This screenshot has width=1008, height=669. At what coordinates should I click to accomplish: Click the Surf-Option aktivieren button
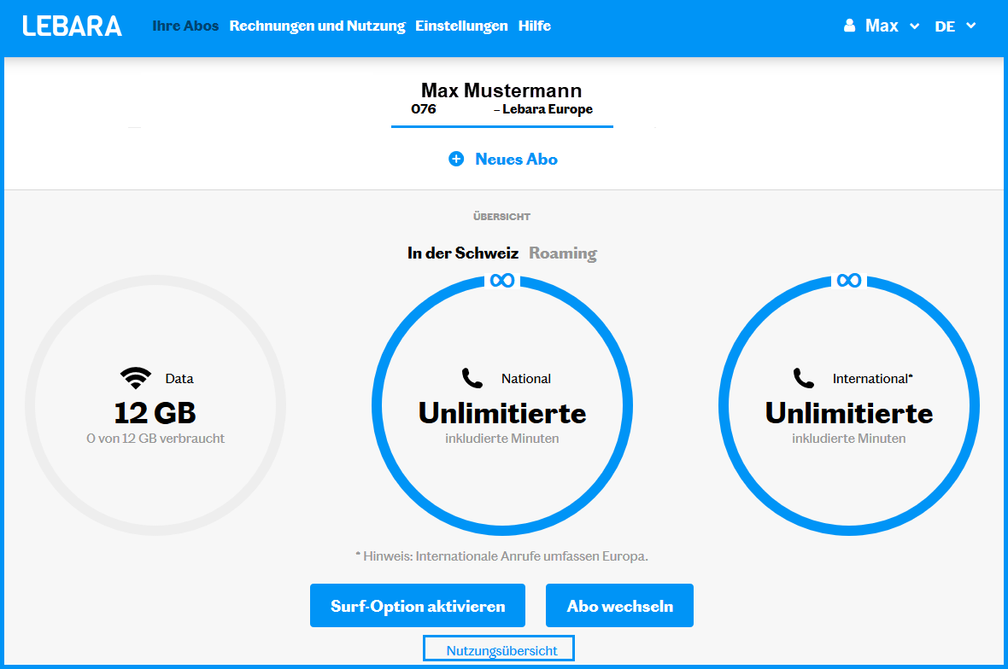[417, 606]
